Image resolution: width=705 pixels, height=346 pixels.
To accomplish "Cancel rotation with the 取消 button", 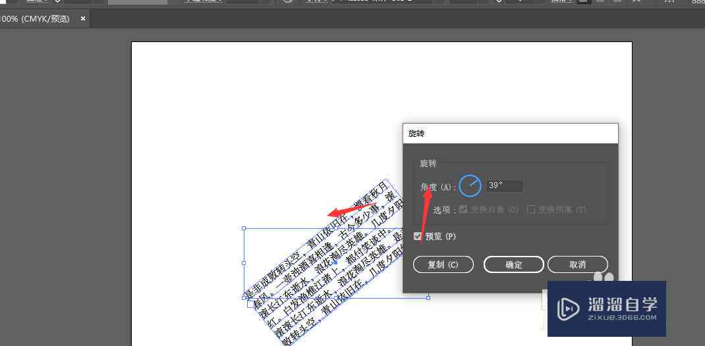I will point(577,264).
